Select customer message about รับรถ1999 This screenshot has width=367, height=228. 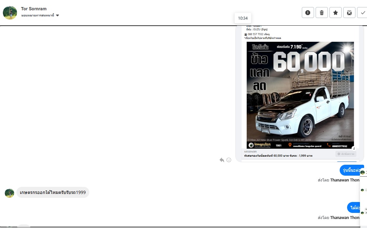tap(53, 192)
